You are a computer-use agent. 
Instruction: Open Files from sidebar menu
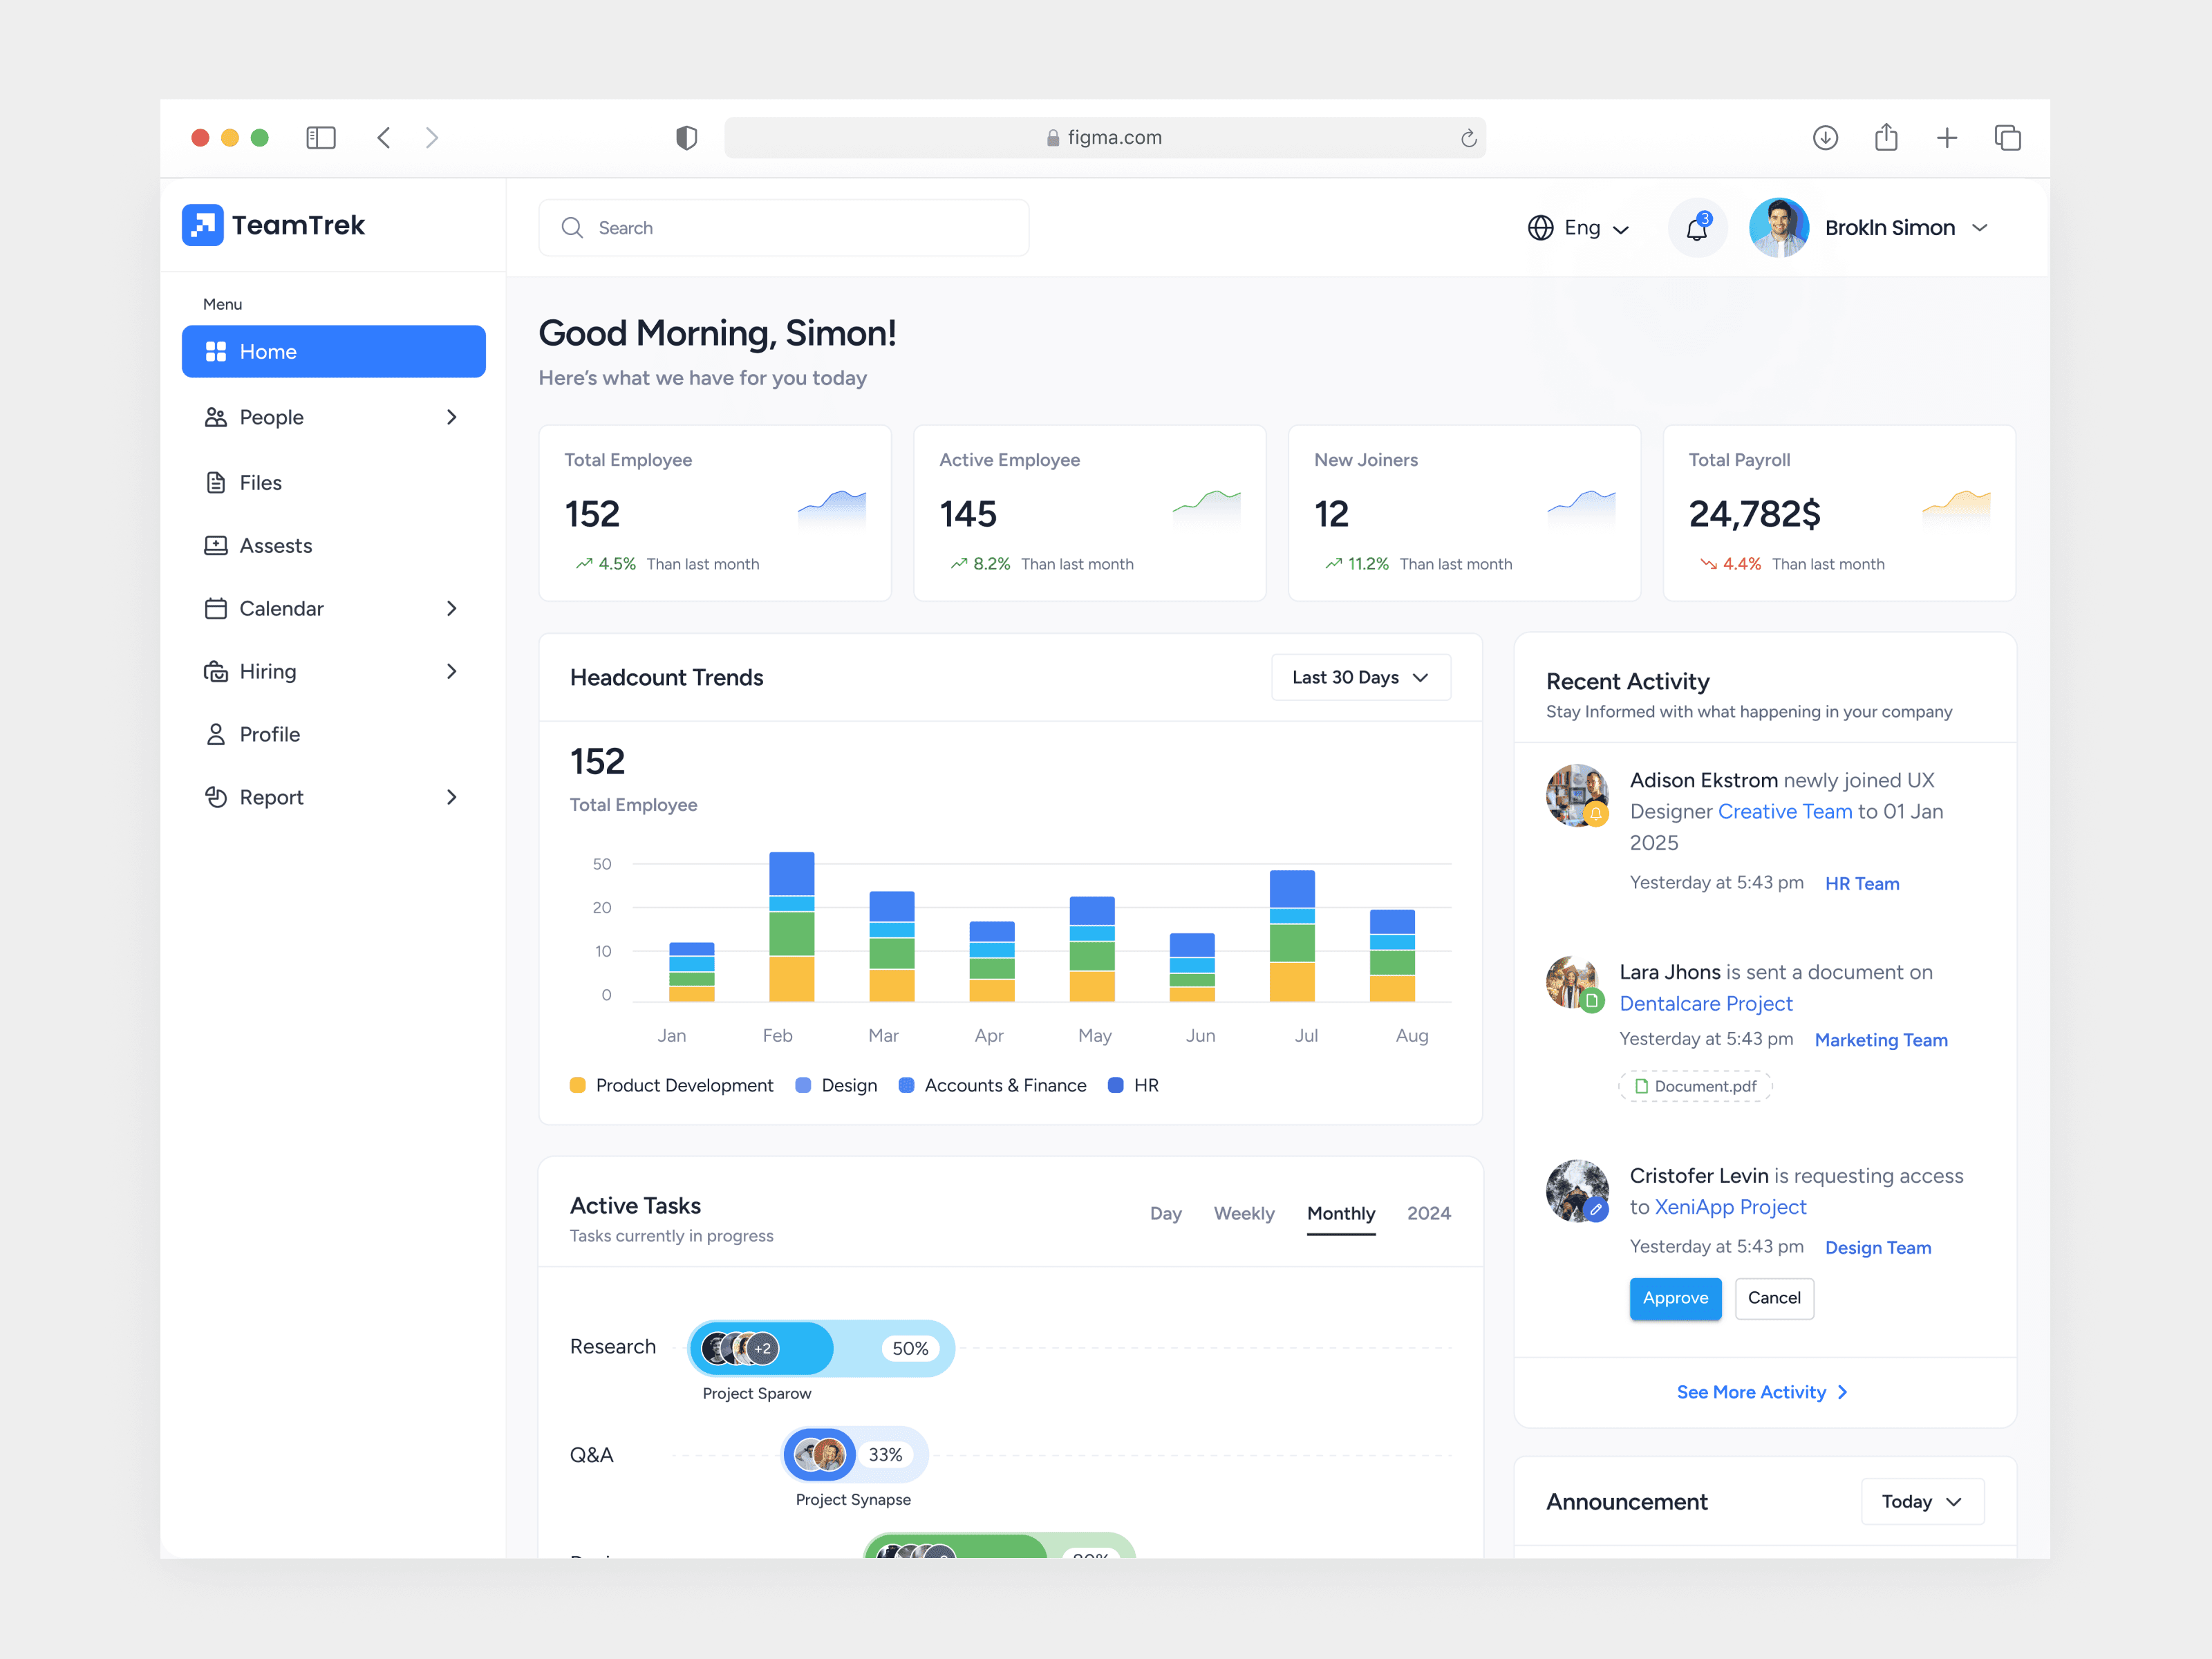point(260,483)
